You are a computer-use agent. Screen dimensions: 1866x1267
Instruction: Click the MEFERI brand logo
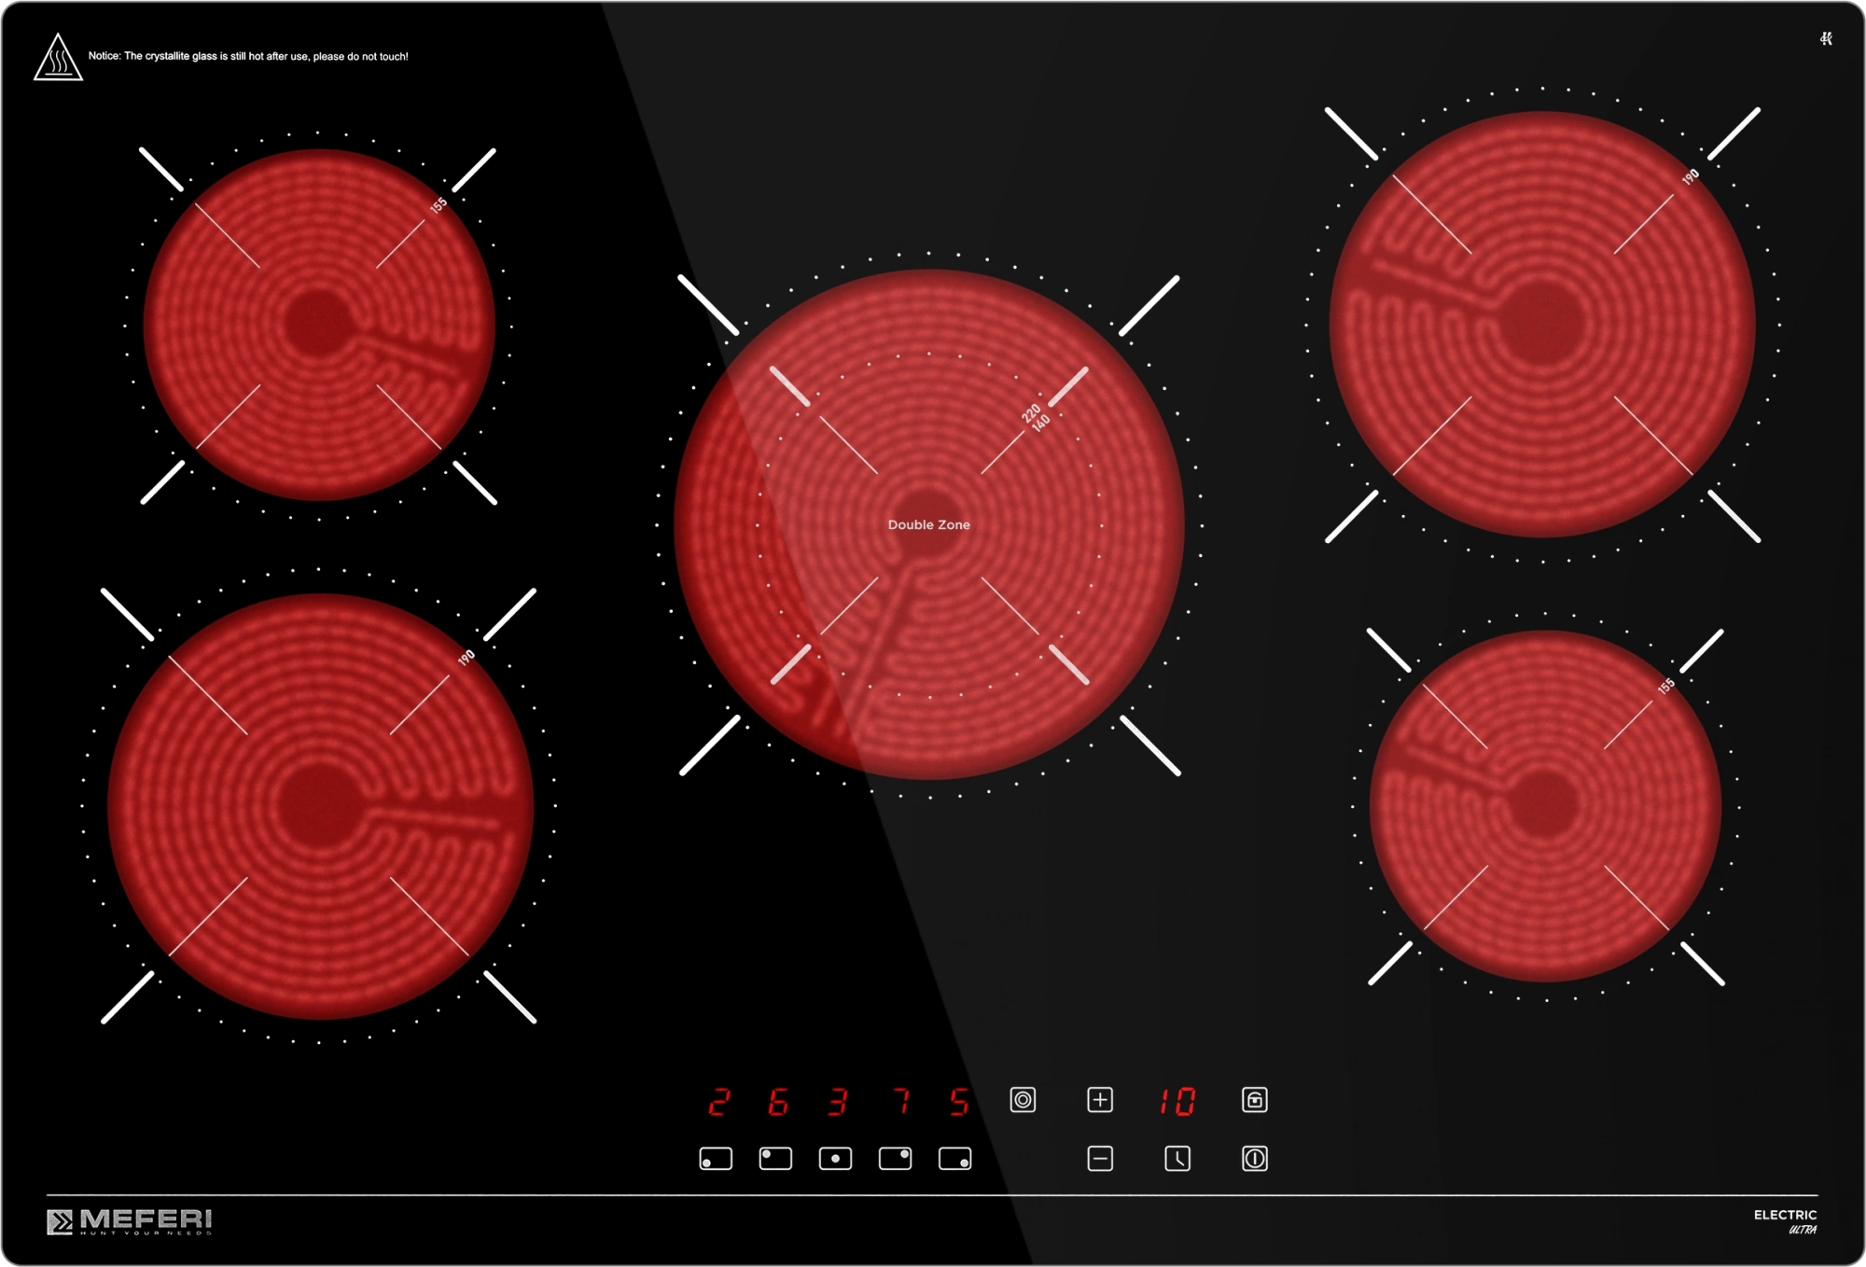[130, 1221]
